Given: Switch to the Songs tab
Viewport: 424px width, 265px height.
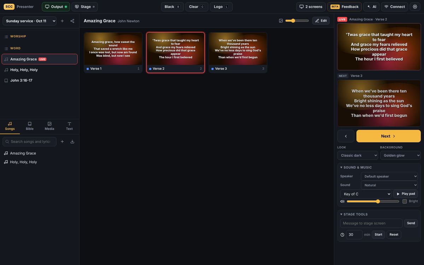Looking at the screenshot, I should pyautogui.click(x=10, y=126).
